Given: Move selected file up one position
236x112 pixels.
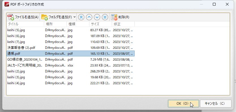Looking at the screenshot, I should 89,17.
